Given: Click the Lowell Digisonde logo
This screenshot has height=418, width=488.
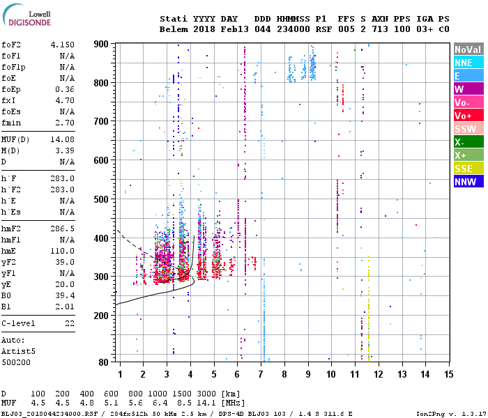Looking at the screenshot, I should (26, 15).
